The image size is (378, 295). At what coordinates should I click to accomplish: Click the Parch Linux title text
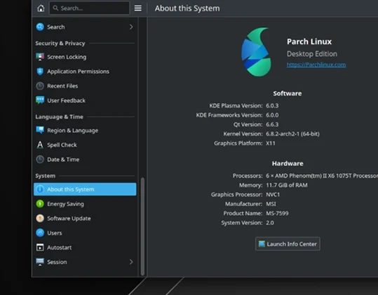(x=309, y=41)
